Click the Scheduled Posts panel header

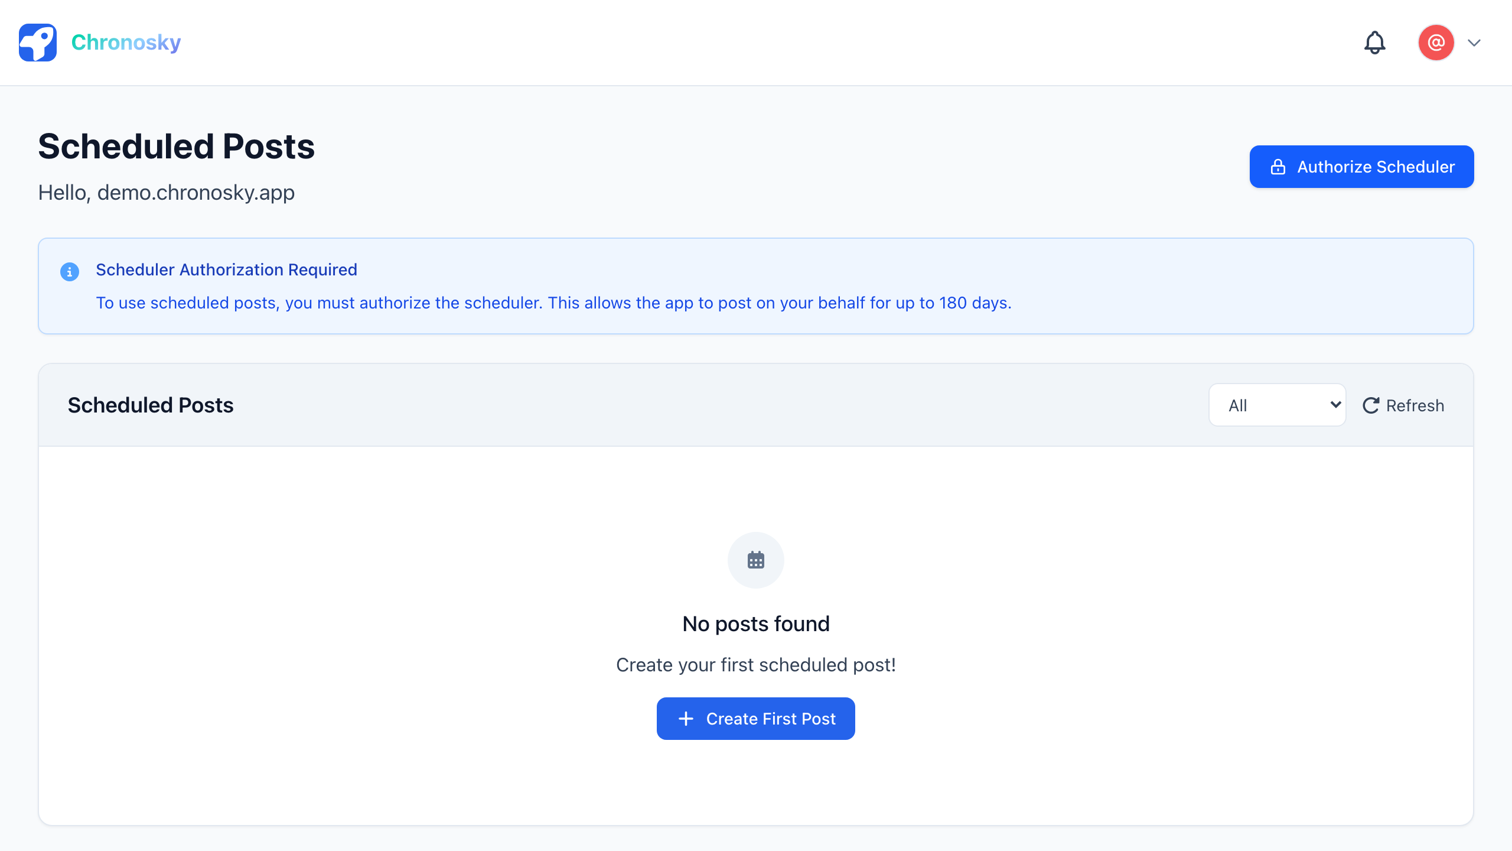point(151,405)
